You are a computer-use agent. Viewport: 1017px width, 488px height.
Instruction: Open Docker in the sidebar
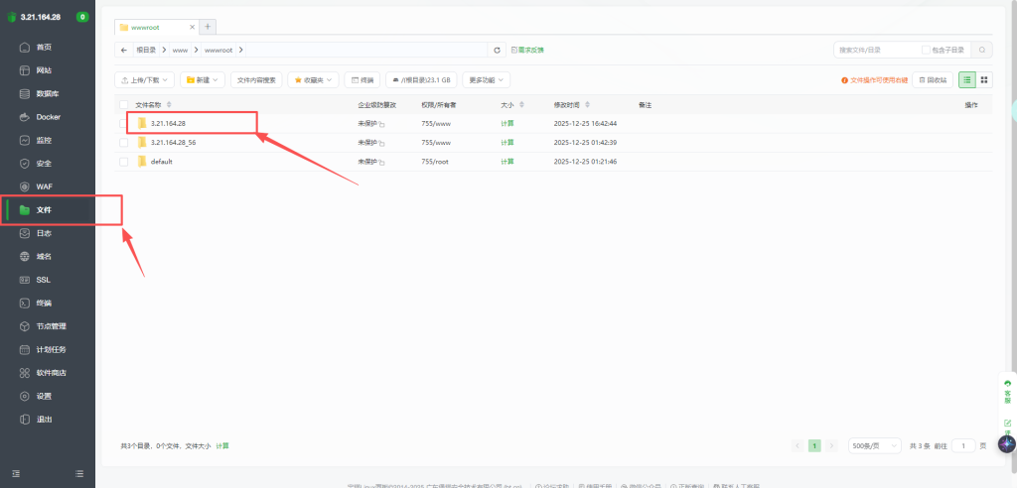point(48,117)
